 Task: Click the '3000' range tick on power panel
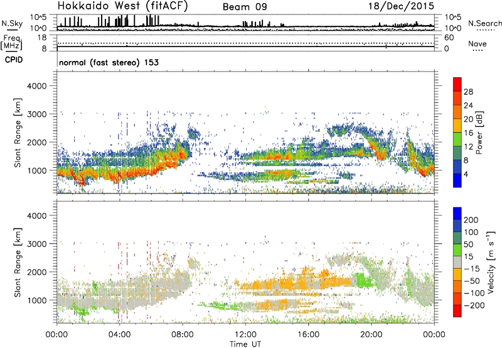click(36, 114)
